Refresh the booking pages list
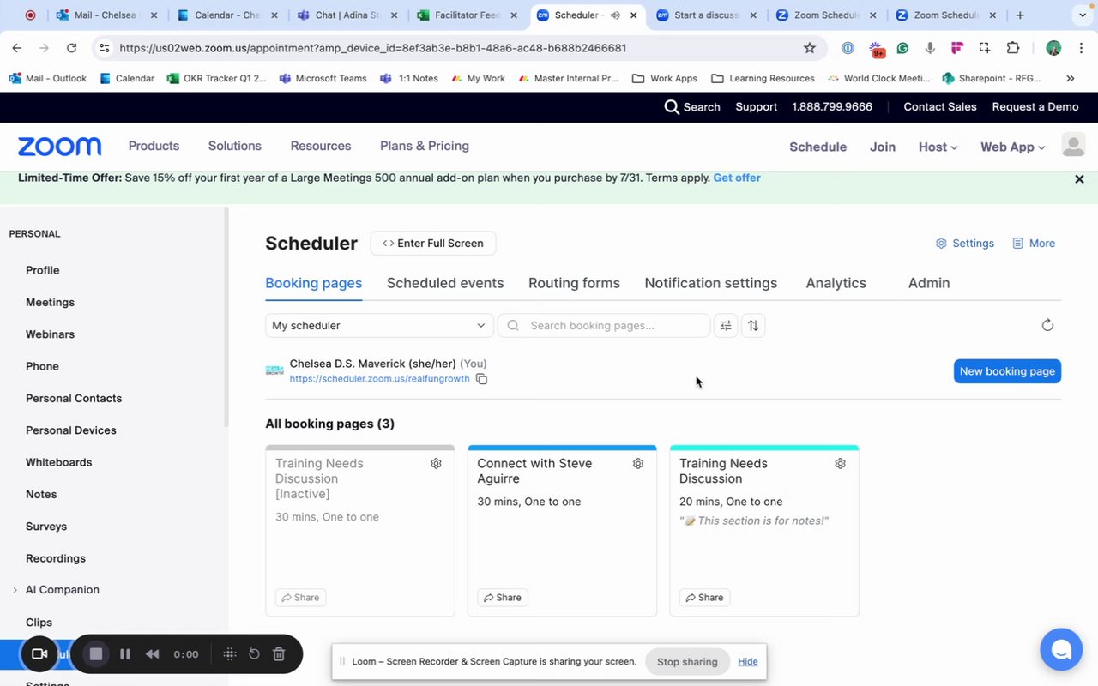 coord(1047,325)
